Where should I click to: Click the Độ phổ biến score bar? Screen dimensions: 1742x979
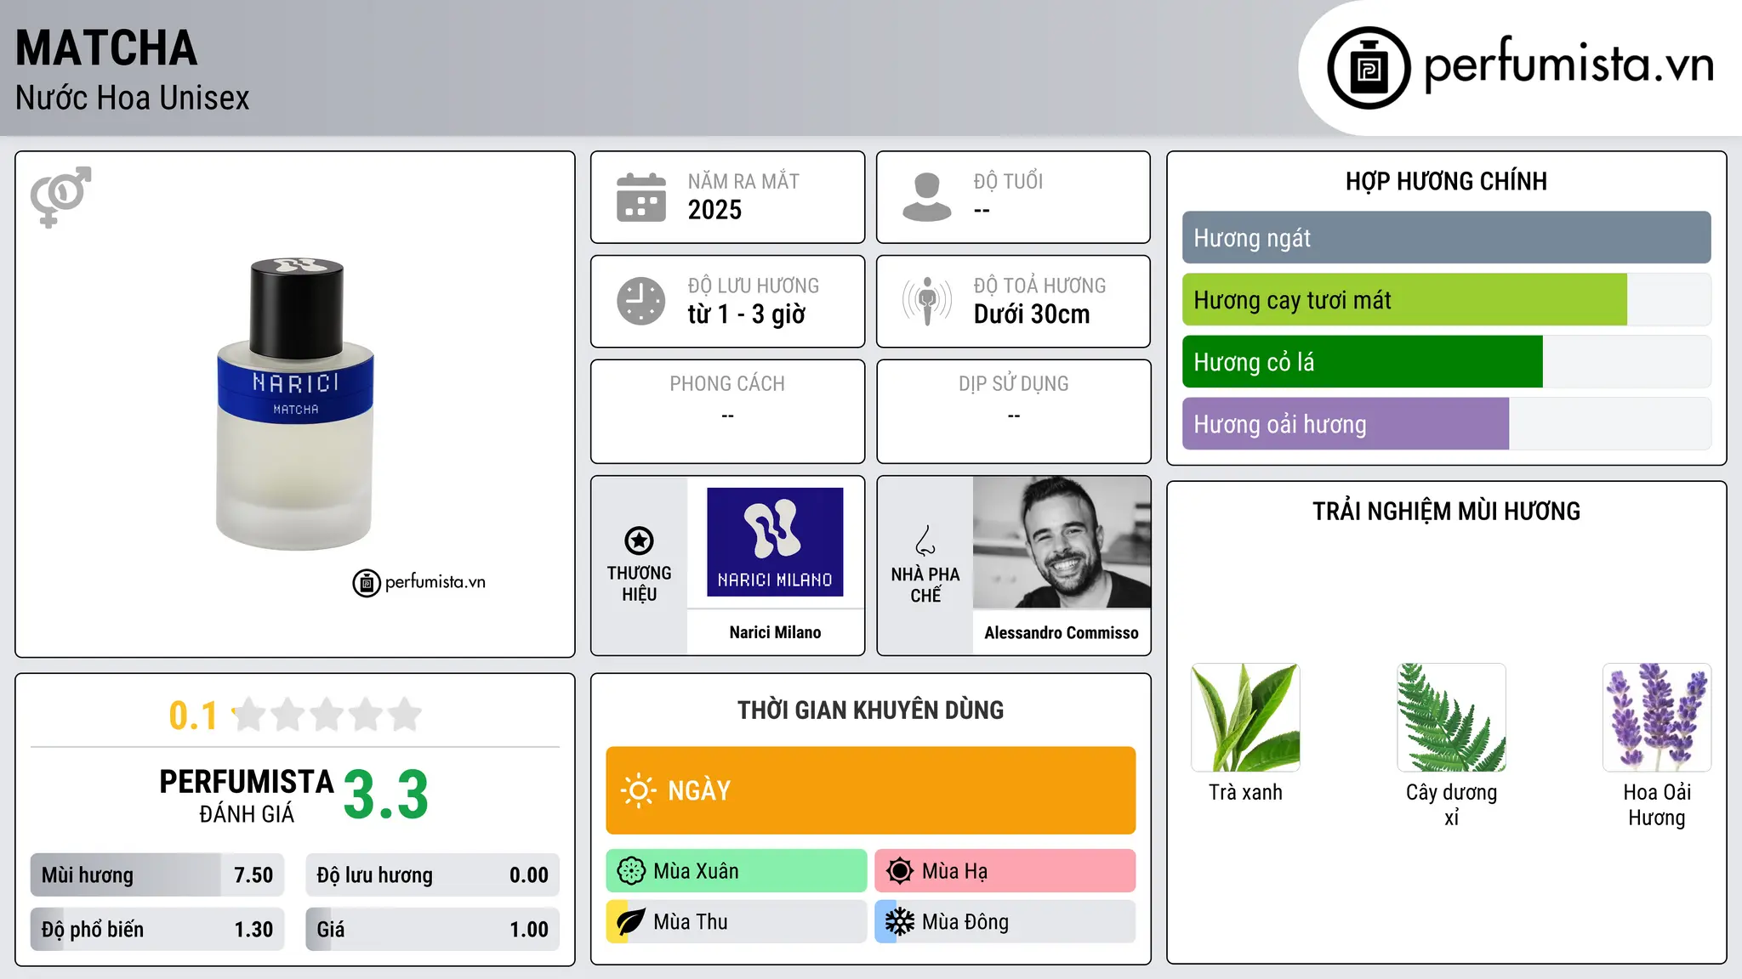(157, 930)
